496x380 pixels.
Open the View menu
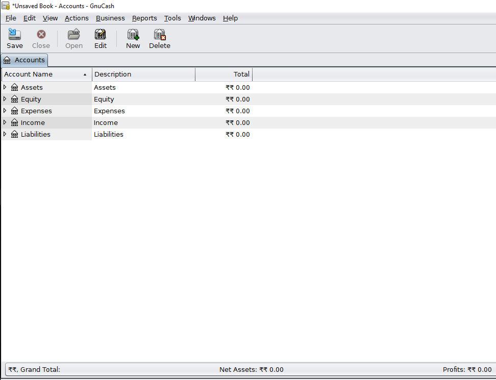point(51,18)
